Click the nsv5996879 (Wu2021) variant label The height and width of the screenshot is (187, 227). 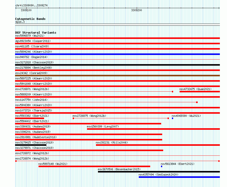point(30,36)
